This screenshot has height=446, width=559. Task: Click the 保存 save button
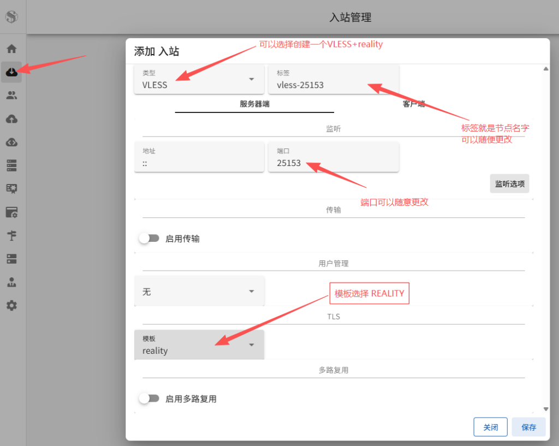528,427
